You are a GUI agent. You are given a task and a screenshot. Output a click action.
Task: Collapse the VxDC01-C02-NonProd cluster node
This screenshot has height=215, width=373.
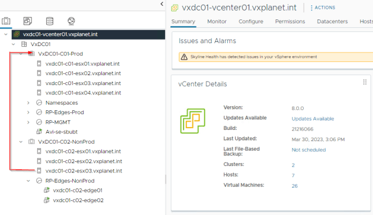[x=21, y=142]
